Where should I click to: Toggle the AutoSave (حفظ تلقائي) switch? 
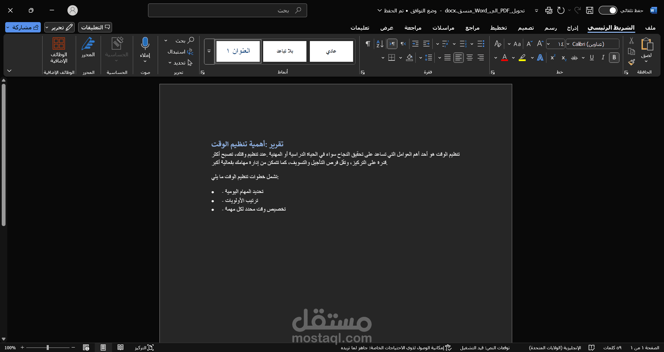click(x=608, y=10)
